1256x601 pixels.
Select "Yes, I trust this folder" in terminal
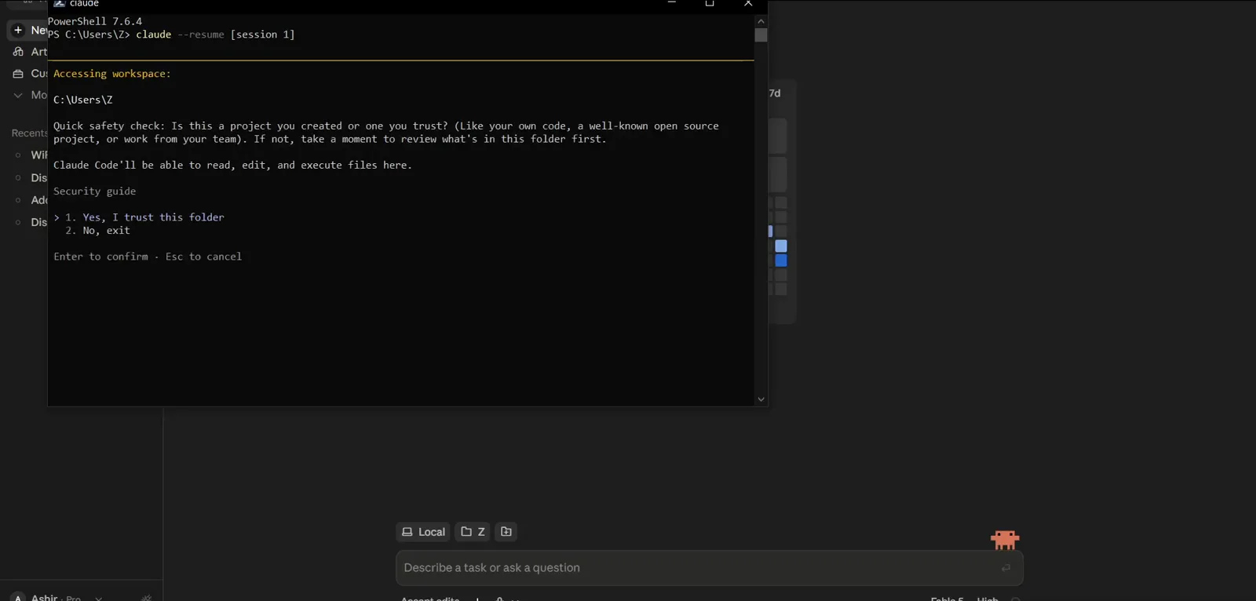(x=153, y=217)
